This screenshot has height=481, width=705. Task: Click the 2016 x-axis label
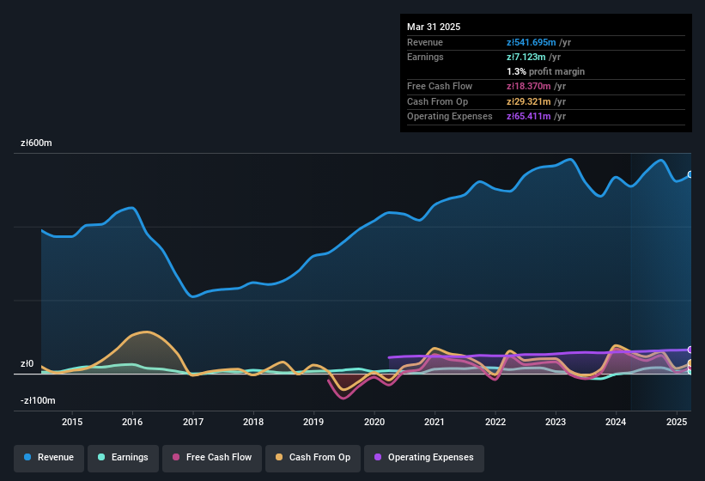pyautogui.click(x=132, y=422)
